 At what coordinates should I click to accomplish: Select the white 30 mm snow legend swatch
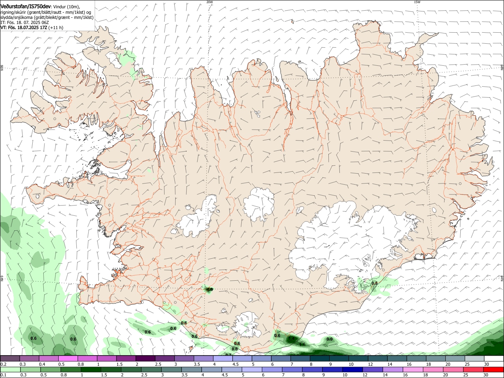[494, 359]
